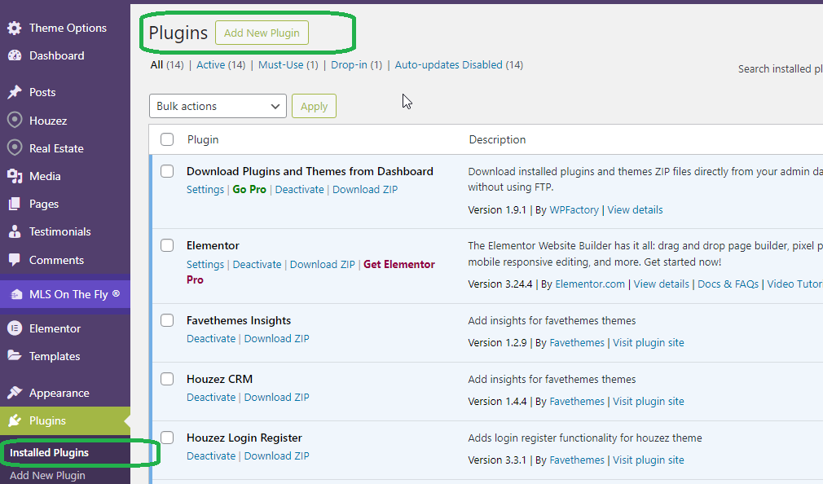Open Add New Plugin sidebar submenu

point(47,475)
